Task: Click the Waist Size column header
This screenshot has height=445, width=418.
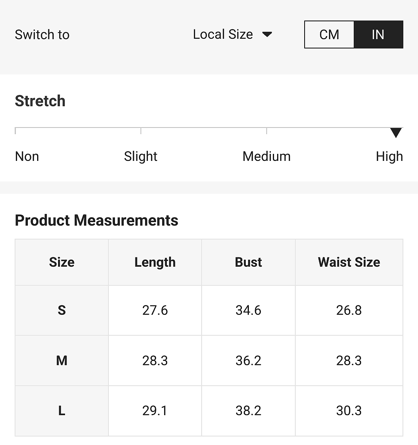Action: click(x=349, y=262)
